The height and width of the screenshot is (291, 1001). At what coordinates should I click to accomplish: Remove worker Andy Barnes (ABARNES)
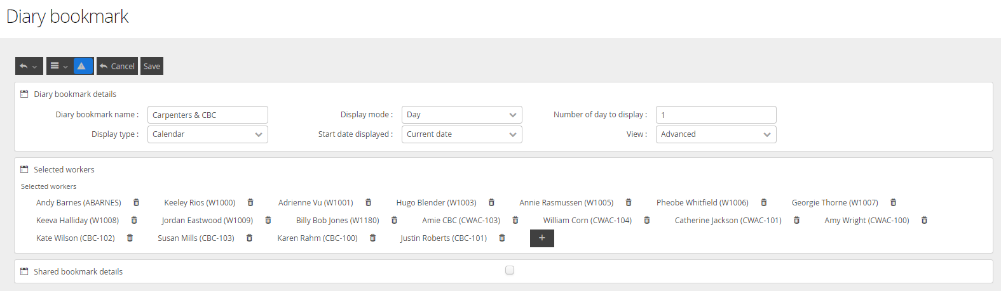(x=136, y=203)
